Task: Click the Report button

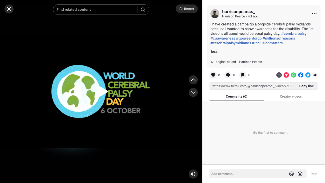Action: click(x=187, y=9)
